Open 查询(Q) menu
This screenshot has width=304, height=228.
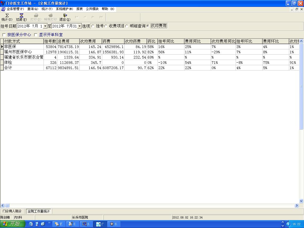[x=32, y=9]
